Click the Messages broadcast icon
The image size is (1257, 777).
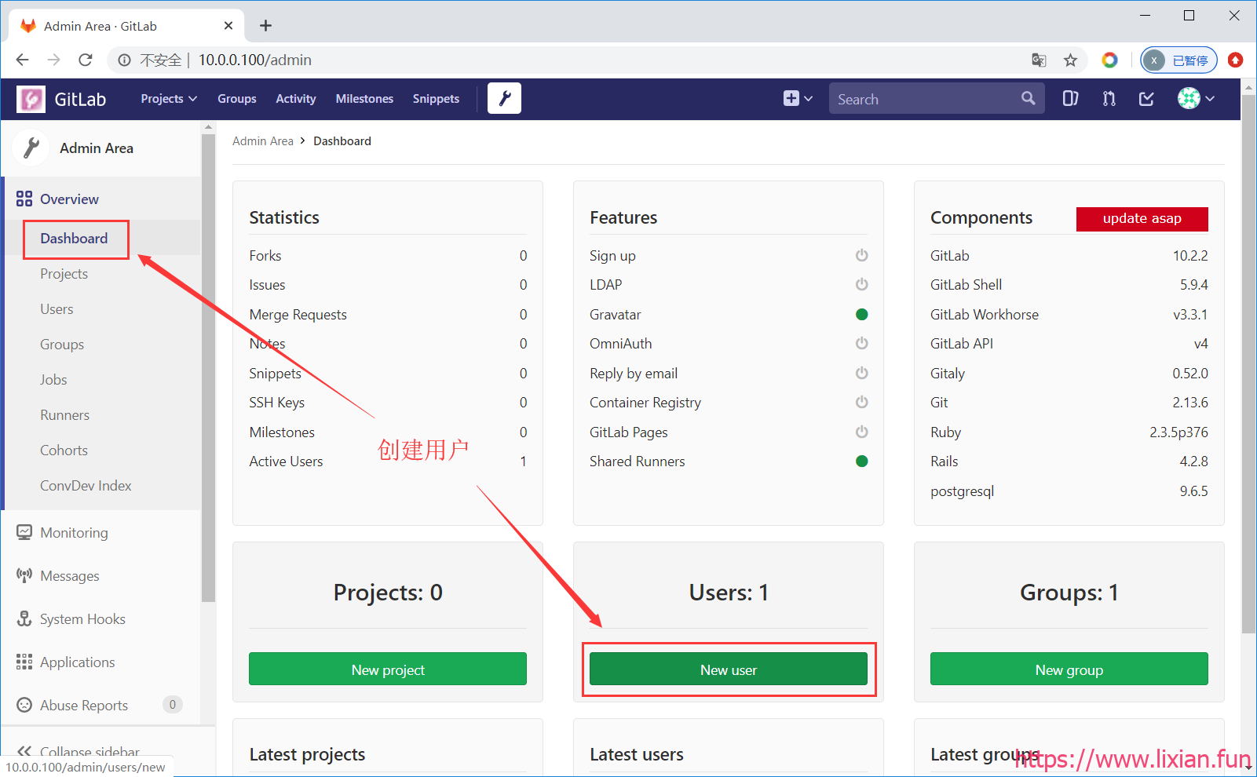click(x=24, y=575)
